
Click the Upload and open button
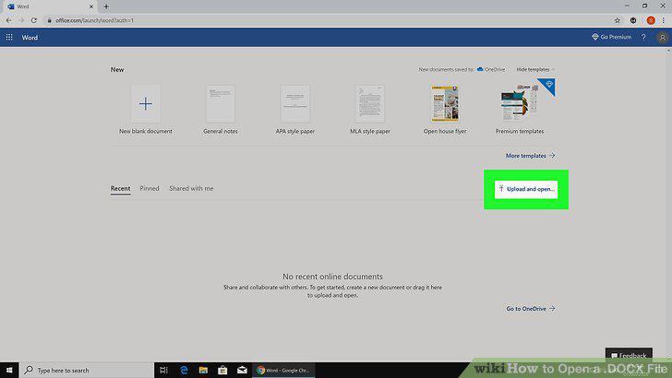click(526, 189)
